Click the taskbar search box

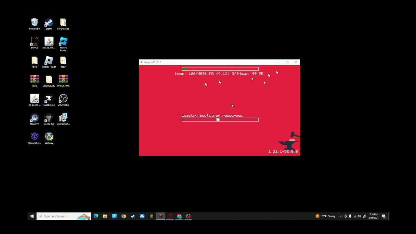coord(63,216)
